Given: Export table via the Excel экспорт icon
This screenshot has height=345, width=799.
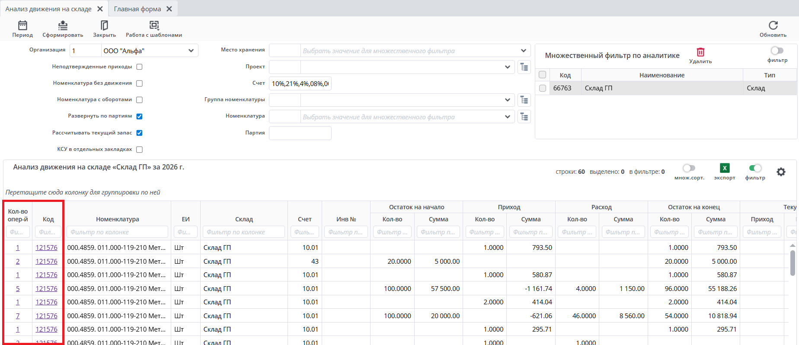Looking at the screenshot, I should 725,168.
